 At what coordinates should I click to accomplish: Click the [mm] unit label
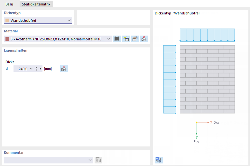pos(48,69)
